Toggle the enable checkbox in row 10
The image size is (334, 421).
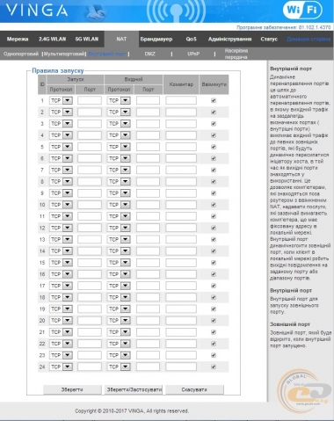coord(214,205)
